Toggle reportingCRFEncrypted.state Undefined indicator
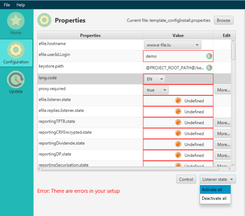Screen dimensions: 245x216 tap(178, 134)
